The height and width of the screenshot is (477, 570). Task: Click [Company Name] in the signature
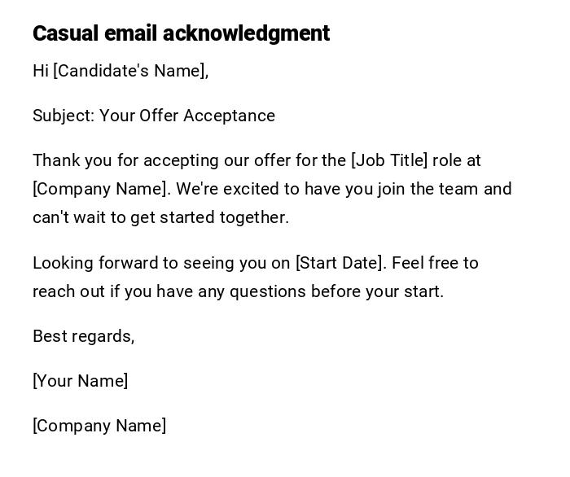[99, 426]
